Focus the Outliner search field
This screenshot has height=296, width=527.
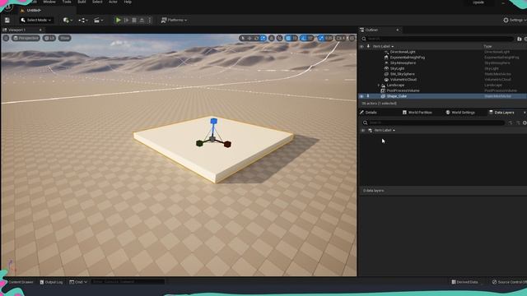coord(437,39)
